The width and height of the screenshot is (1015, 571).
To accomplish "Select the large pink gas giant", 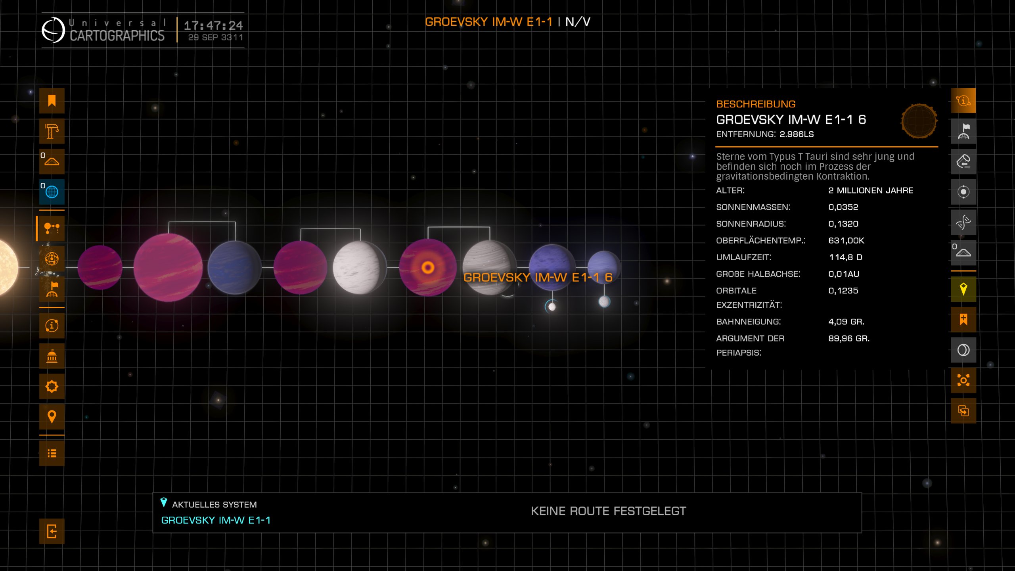I will click(x=168, y=268).
